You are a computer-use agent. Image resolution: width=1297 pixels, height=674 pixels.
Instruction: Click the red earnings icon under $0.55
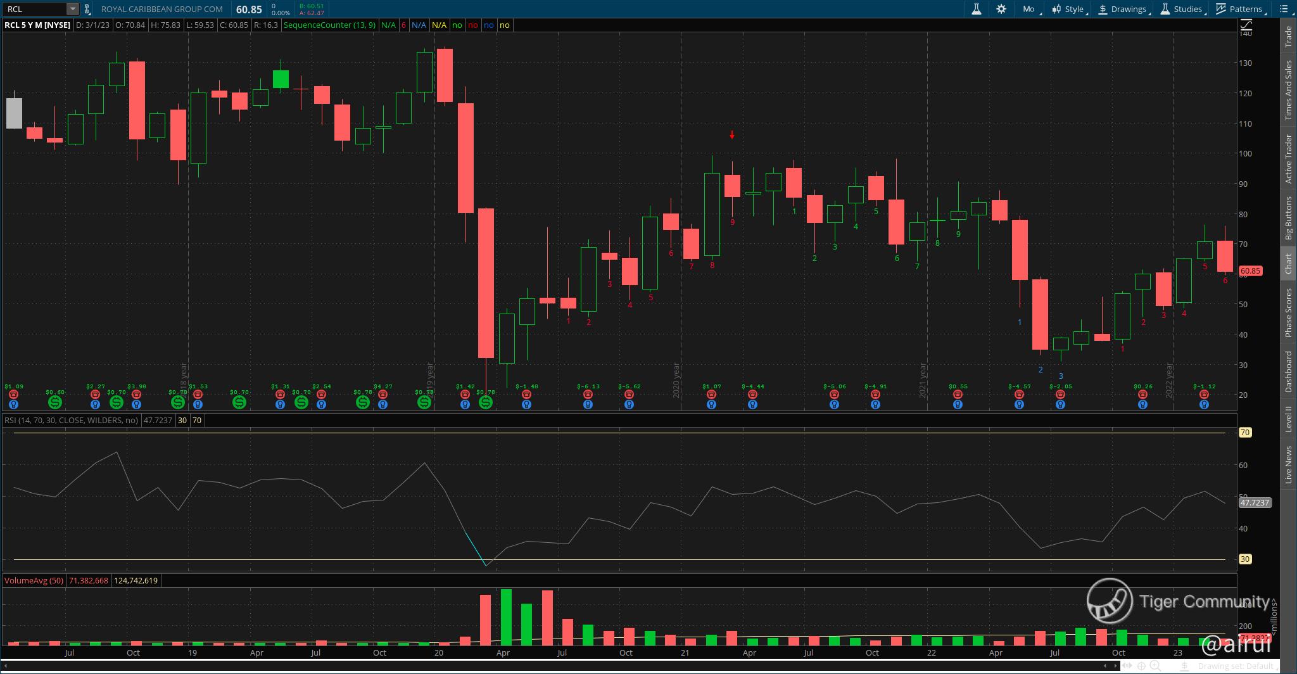pos(958,395)
